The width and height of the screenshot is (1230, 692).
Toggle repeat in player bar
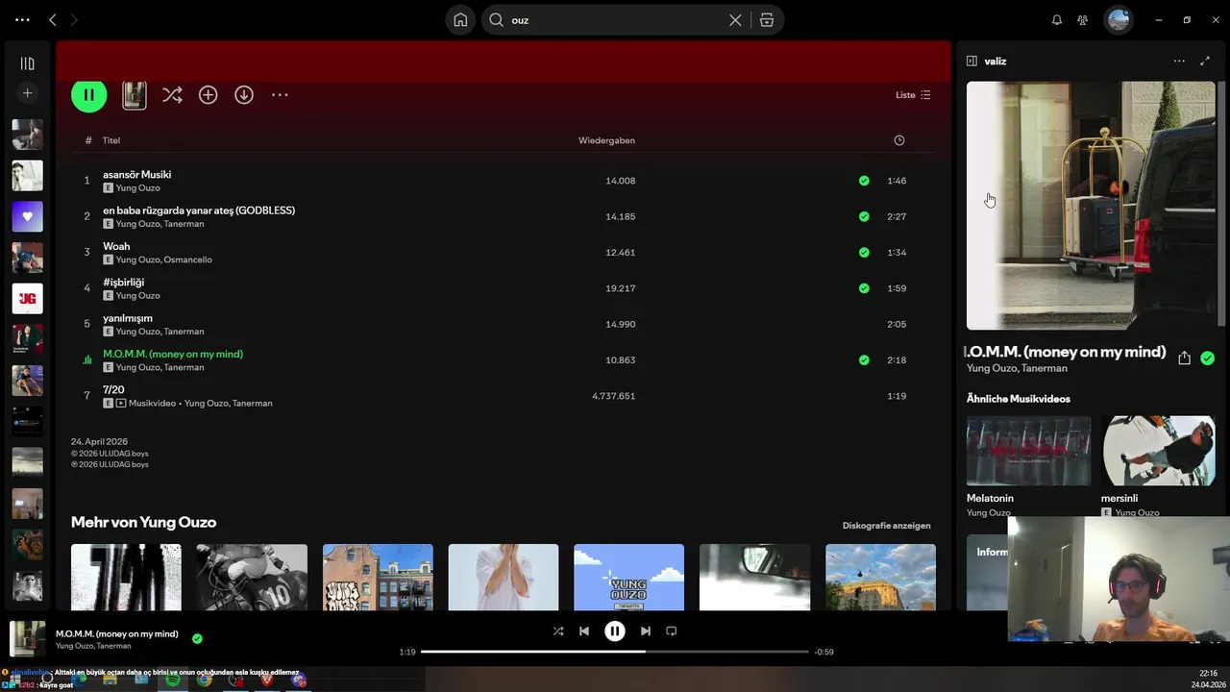coord(672,631)
